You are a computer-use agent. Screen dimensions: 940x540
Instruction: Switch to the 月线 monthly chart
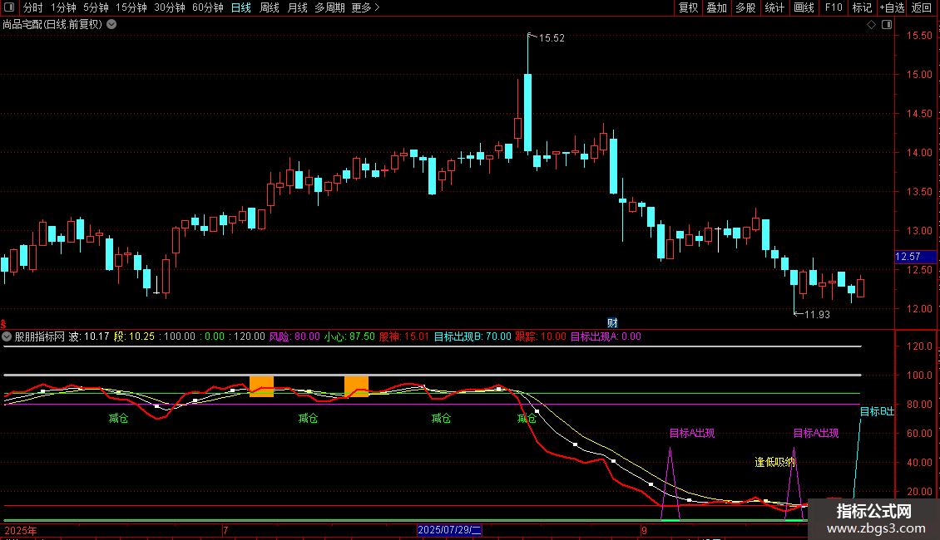(297, 7)
